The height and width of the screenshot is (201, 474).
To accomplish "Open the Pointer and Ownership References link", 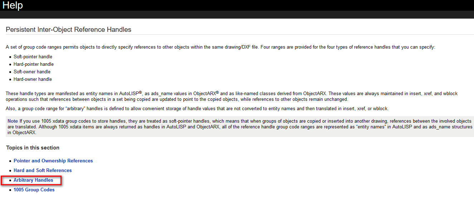I will (x=53, y=161).
